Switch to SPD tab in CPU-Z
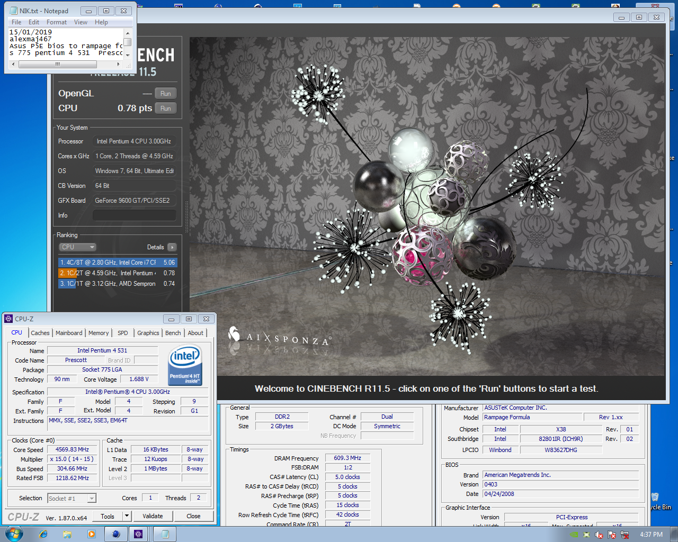The height and width of the screenshot is (542, 678). 123,333
